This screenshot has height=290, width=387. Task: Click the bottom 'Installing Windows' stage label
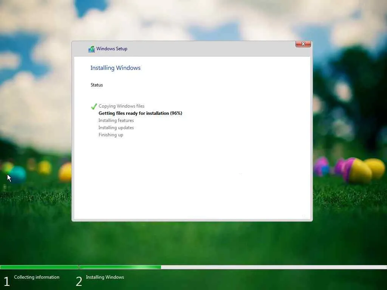pos(105,277)
